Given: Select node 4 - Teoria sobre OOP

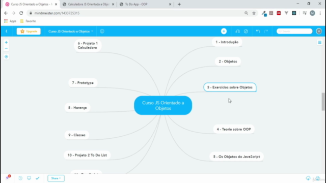Looking at the screenshot, I should [234, 129].
